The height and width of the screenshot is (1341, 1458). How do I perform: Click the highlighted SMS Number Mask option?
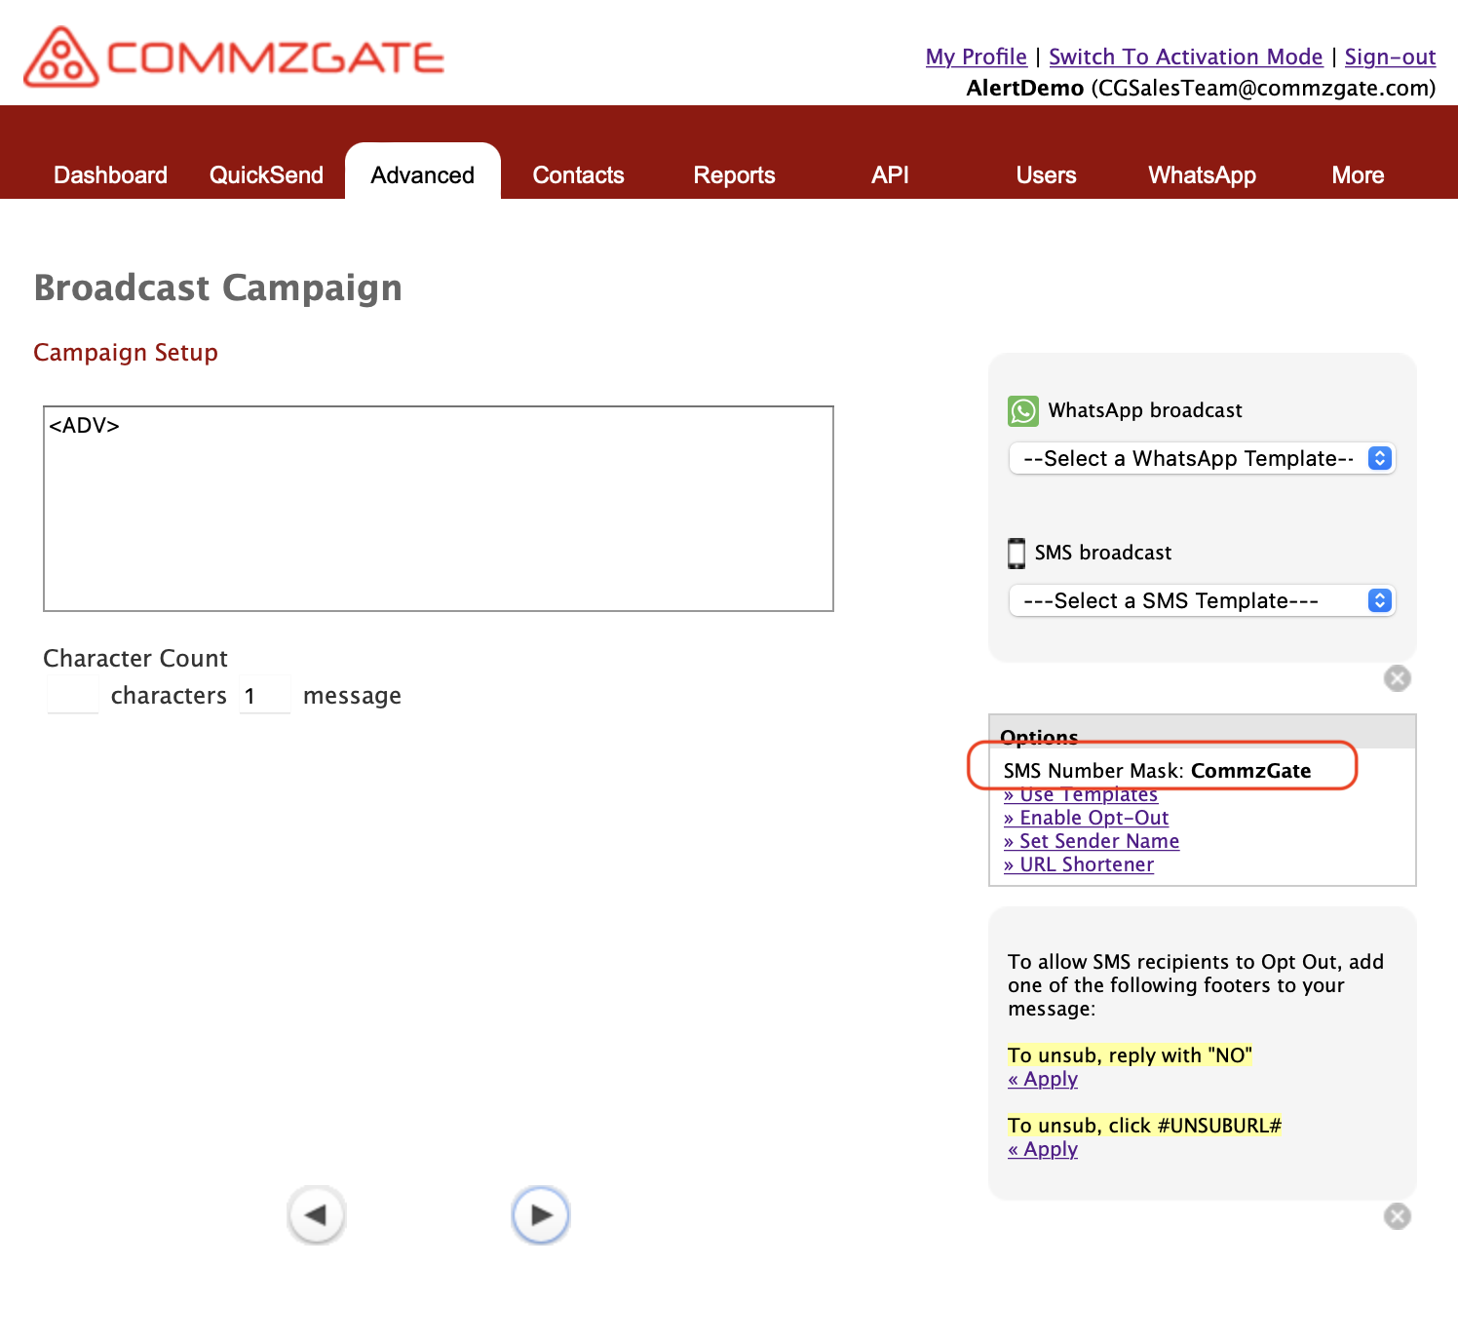point(1157,770)
